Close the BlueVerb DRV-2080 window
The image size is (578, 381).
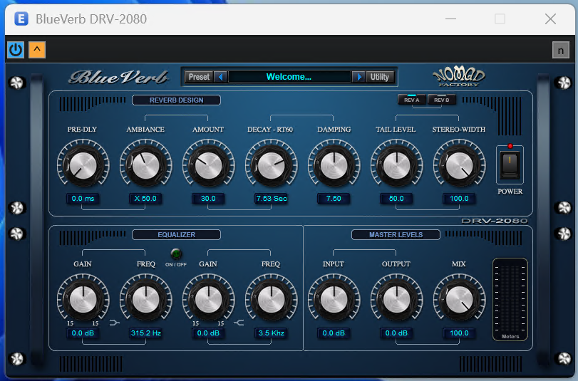(x=550, y=19)
